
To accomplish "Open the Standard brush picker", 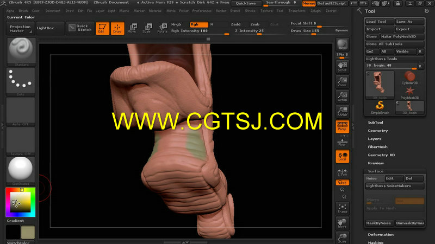I will tap(21, 52).
